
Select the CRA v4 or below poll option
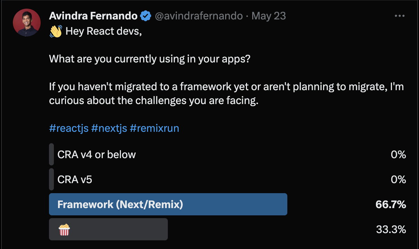[97, 154]
